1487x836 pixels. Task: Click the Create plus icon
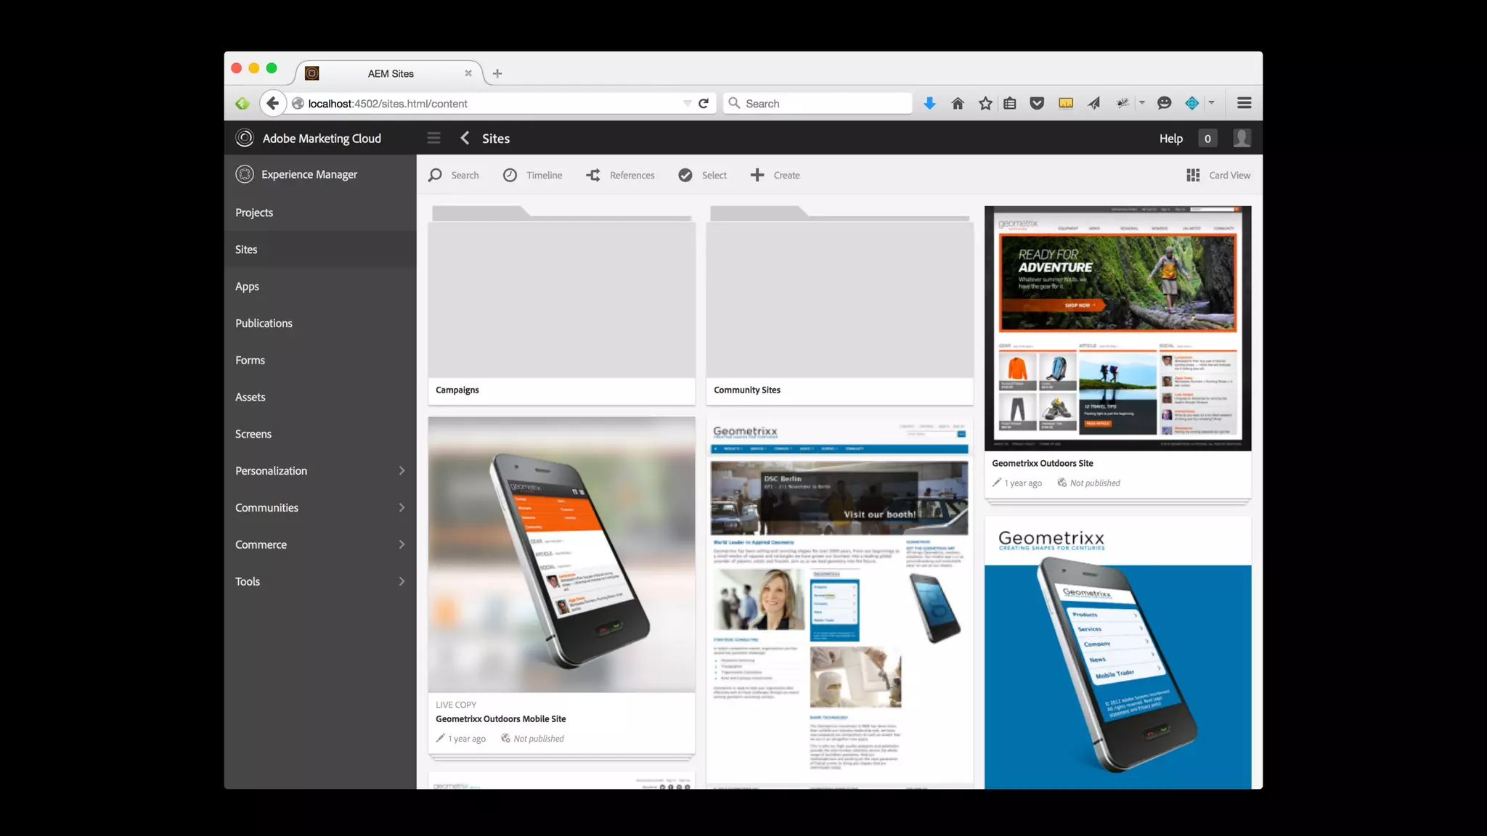pyautogui.click(x=757, y=175)
